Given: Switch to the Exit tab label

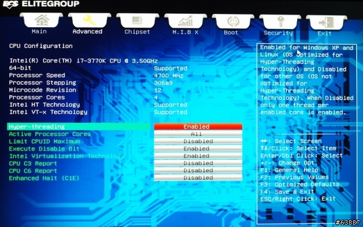Looking at the screenshot, I should point(324,33).
